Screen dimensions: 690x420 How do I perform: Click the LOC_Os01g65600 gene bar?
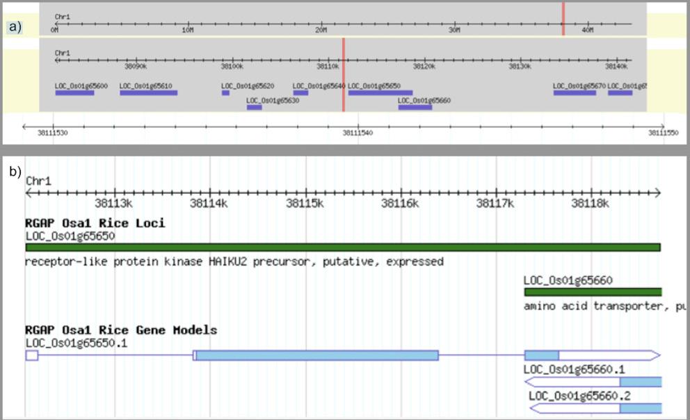(74, 92)
